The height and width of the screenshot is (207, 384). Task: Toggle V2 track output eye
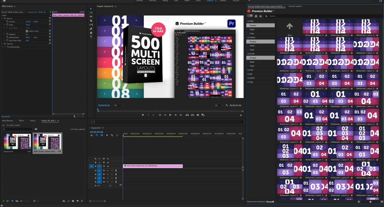point(108,162)
